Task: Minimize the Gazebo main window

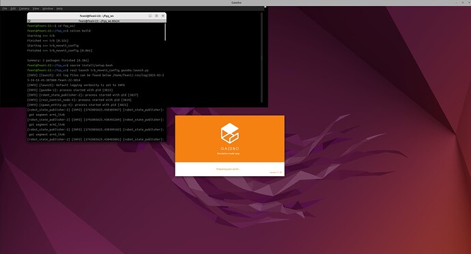Action: click(x=457, y=3)
